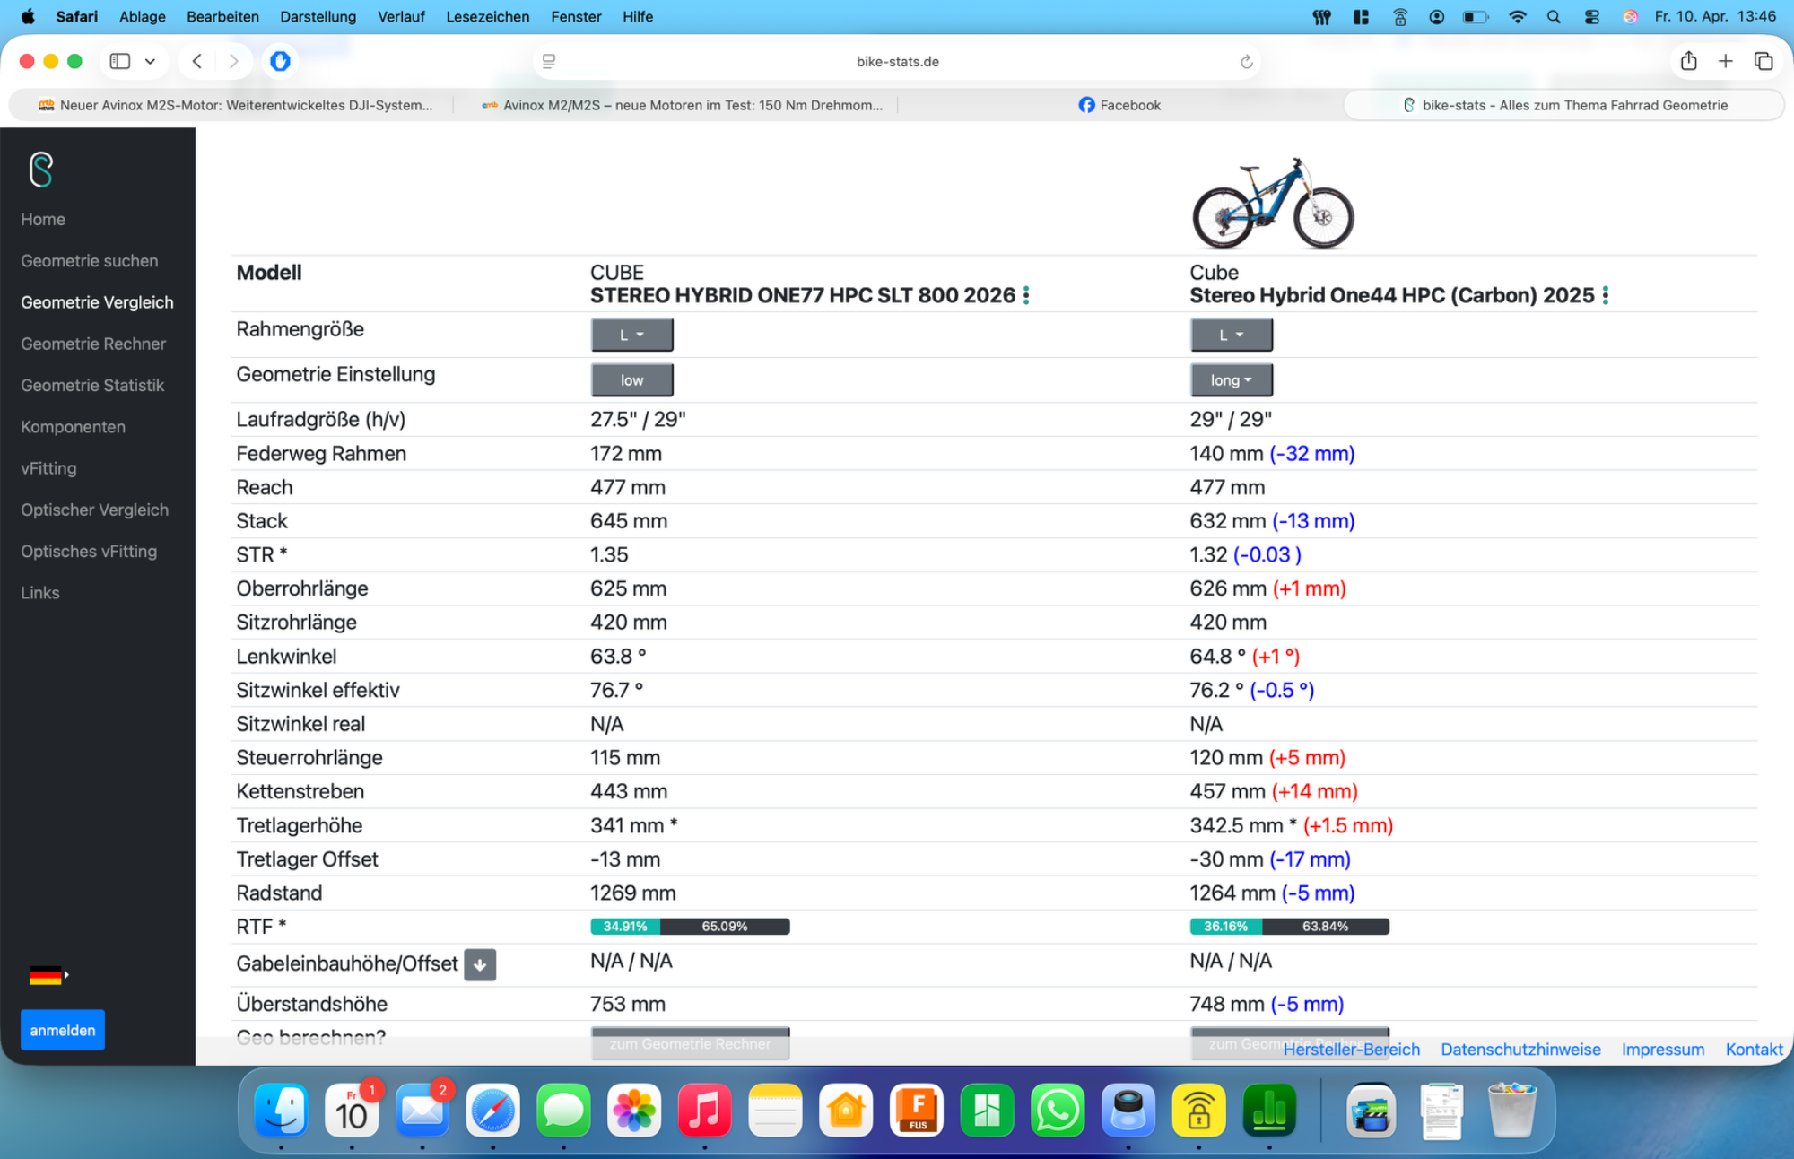The image size is (1794, 1159).
Task: Open 'Optischer Vergleich' in the sidebar
Action: pos(95,510)
